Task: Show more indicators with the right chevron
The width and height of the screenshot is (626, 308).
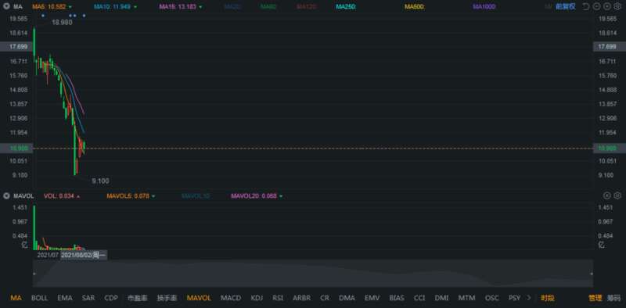Action: 529,298
